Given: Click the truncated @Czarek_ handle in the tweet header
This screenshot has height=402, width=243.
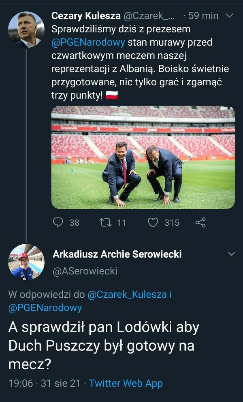Looking at the screenshot, I should pos(149,16).
